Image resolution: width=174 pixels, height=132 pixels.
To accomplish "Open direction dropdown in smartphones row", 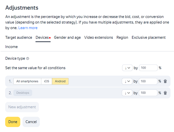I will click(127, 81).
